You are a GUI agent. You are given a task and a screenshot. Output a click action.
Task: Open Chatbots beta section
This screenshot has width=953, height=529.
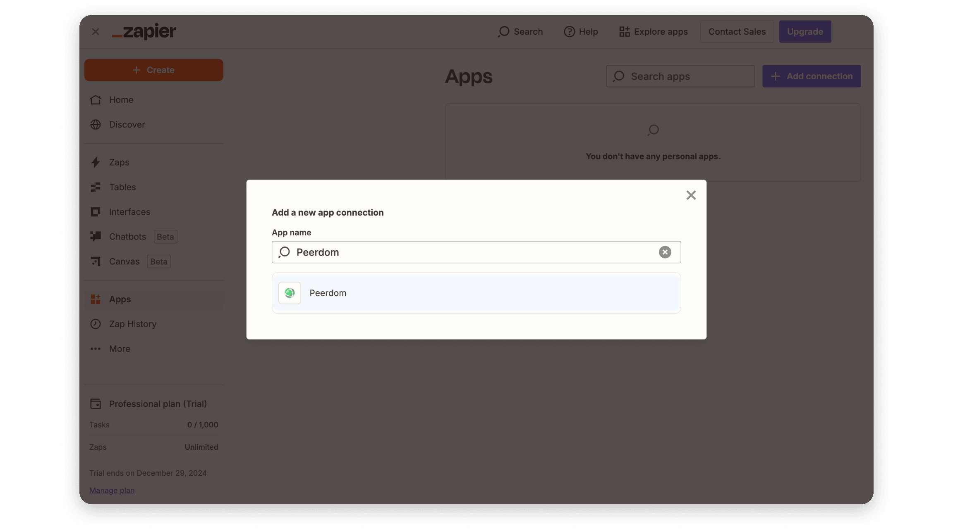pos(127,237)
